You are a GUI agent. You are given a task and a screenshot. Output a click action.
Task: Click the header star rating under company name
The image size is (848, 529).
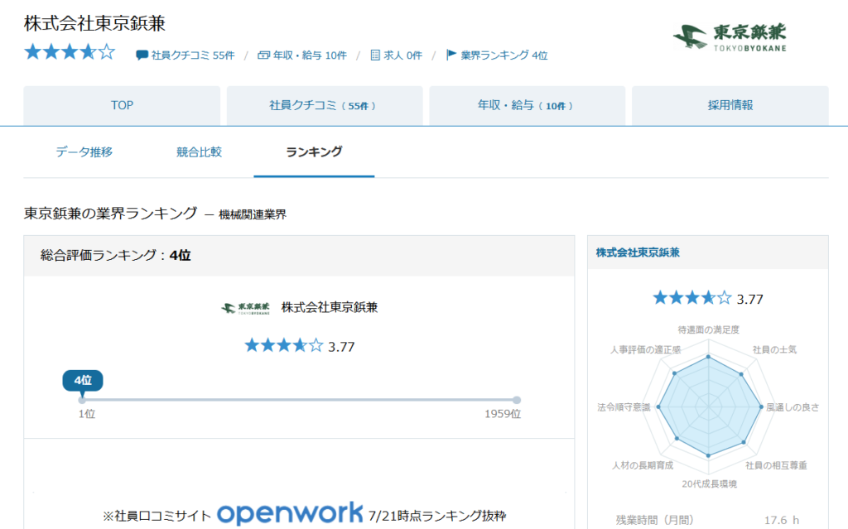70,52
